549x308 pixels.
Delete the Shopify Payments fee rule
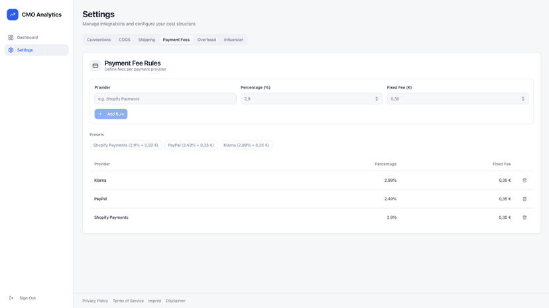click(524, 217)
